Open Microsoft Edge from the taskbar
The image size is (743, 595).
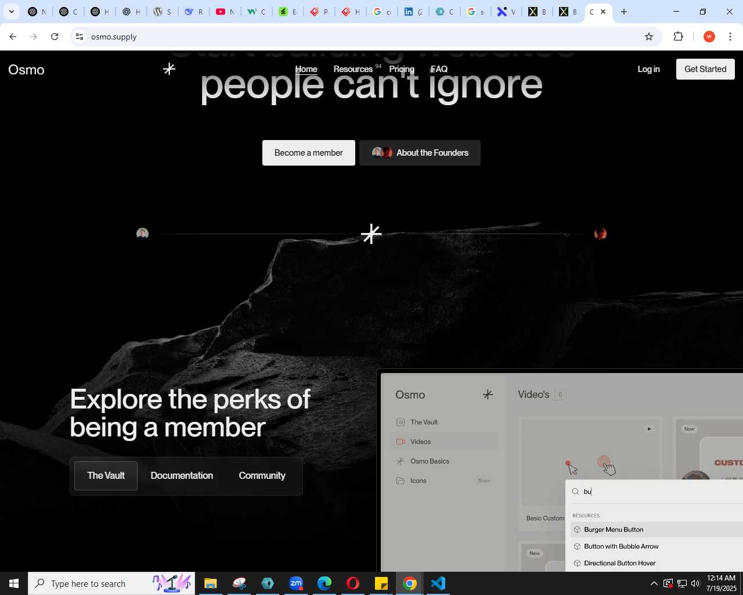point(324,583)
